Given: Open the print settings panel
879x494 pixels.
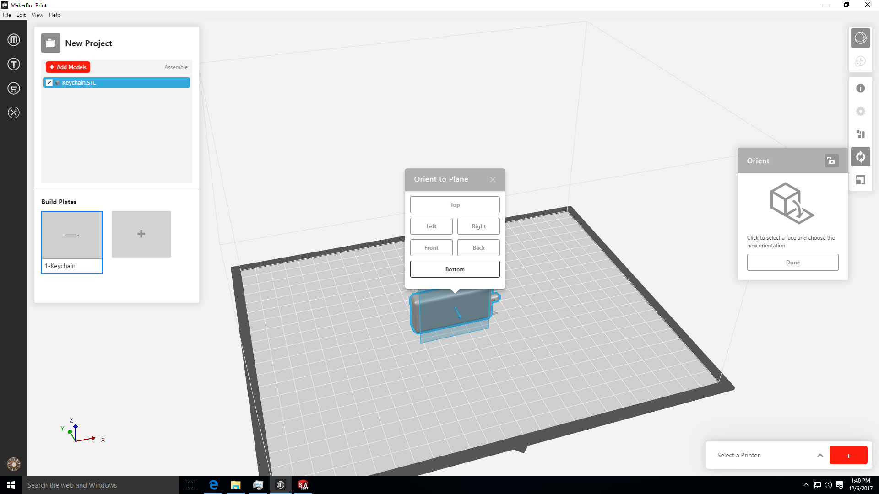Looking at the screenshot, I should point(861,111).
